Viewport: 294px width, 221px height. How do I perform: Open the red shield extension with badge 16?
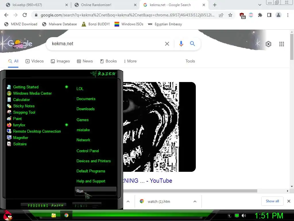pyautogui.click(x=242, y=16)
